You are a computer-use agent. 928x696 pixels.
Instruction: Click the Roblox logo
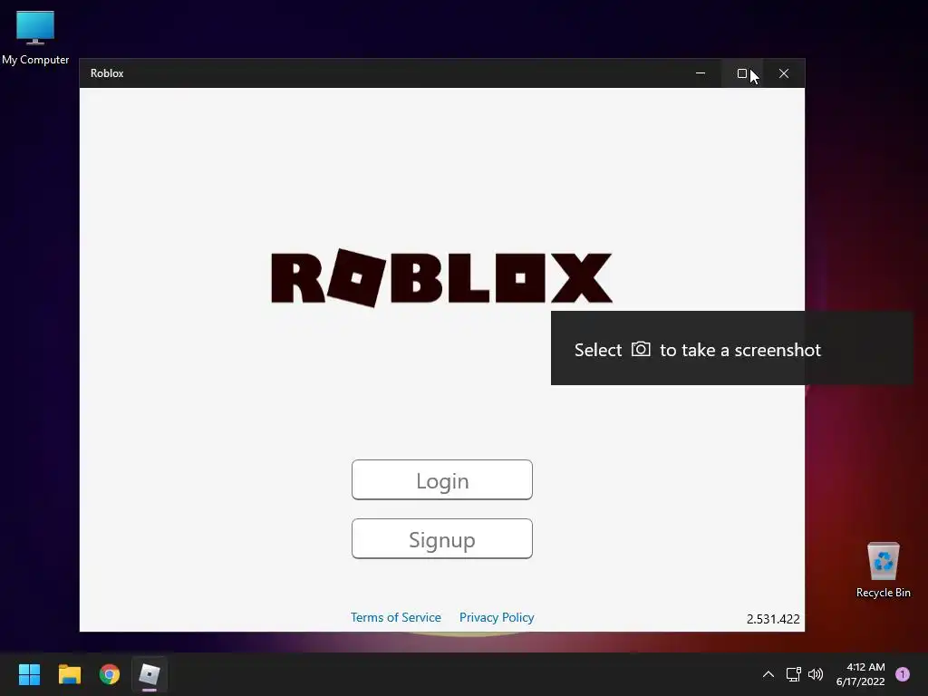[441, 278]
